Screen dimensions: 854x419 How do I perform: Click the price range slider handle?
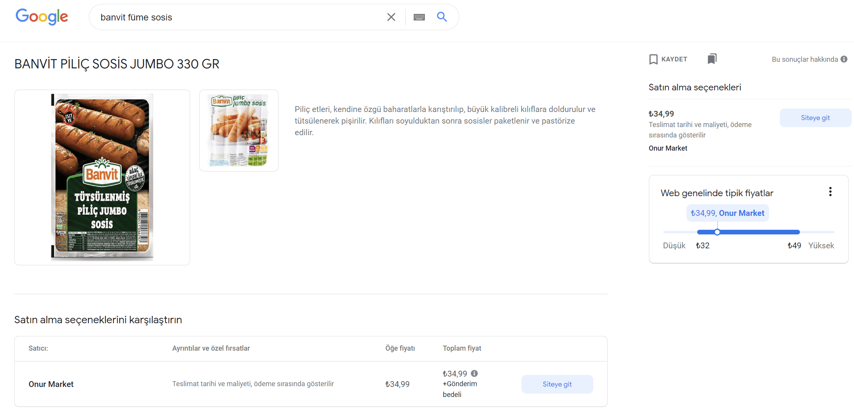click(717, 232)
